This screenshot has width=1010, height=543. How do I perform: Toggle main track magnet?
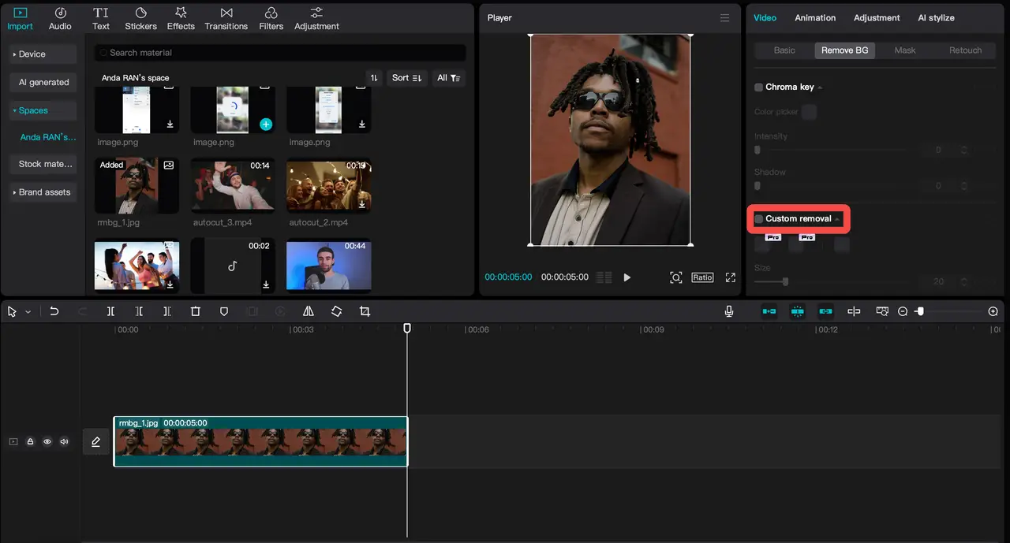(769, 311)
